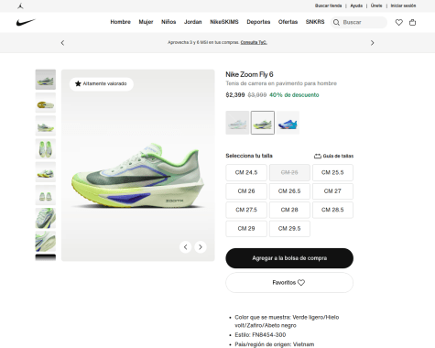Viewport: 435px width, 348px height.
Task: Open the Hombre menu
Action: [121, 22]
